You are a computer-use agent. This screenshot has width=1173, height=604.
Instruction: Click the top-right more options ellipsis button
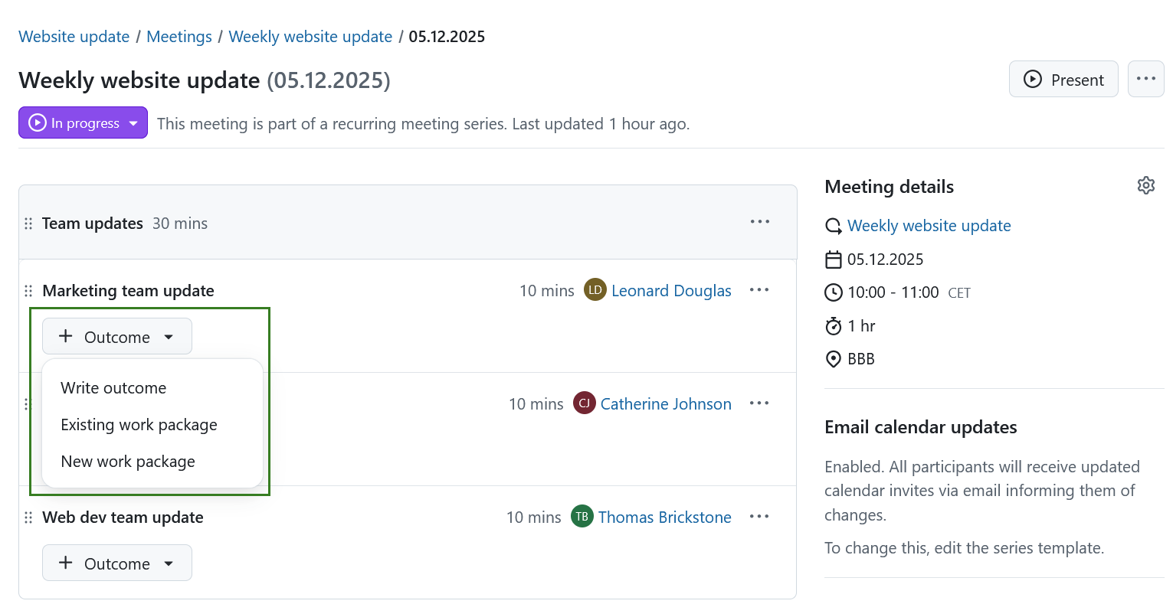tap(1146, 79)
